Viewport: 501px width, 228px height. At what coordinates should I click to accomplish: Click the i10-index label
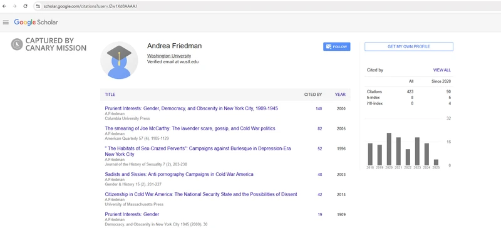(374, 103)
